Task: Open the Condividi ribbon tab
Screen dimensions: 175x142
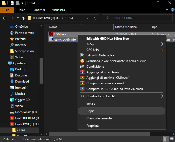Action: tap(39, 10)
